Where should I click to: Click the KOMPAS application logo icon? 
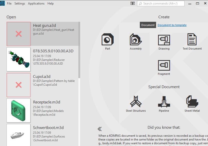pyautogui.click(x=2, y=3)
